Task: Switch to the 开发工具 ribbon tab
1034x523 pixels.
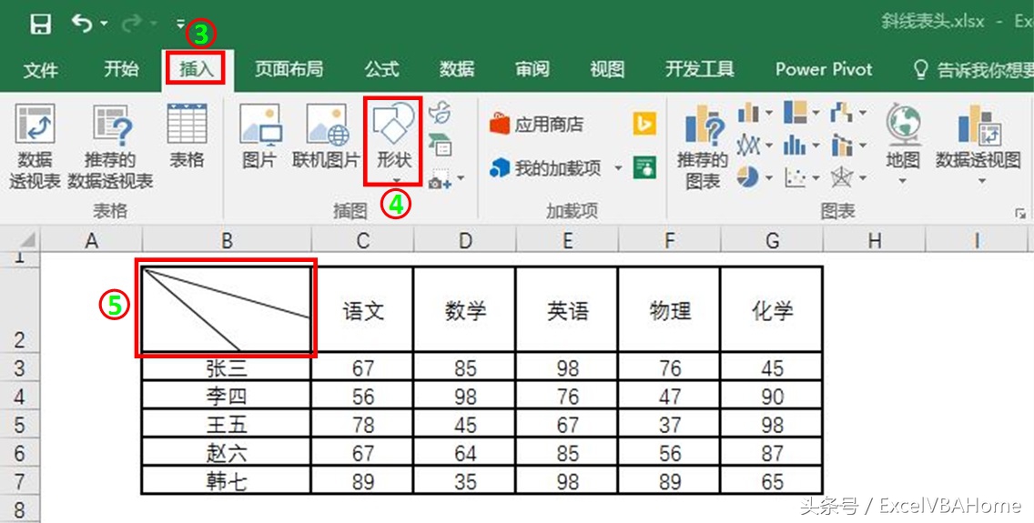Action: coord(699,68)
